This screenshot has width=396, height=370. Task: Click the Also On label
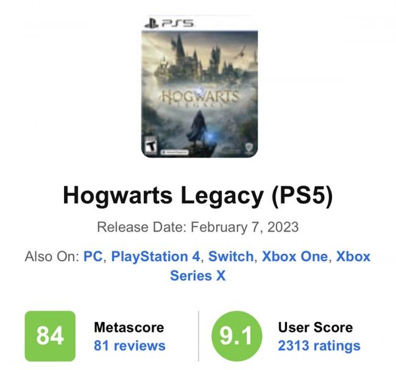click(51, 256)
